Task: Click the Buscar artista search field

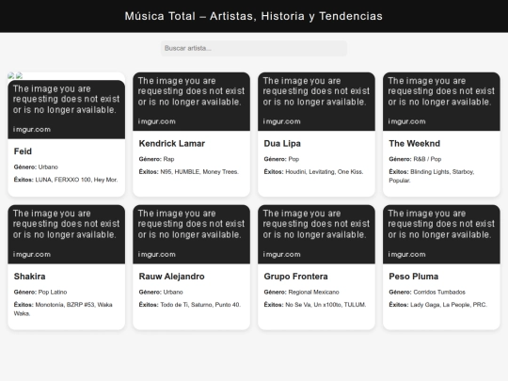Action: click(x=254, y=48)
